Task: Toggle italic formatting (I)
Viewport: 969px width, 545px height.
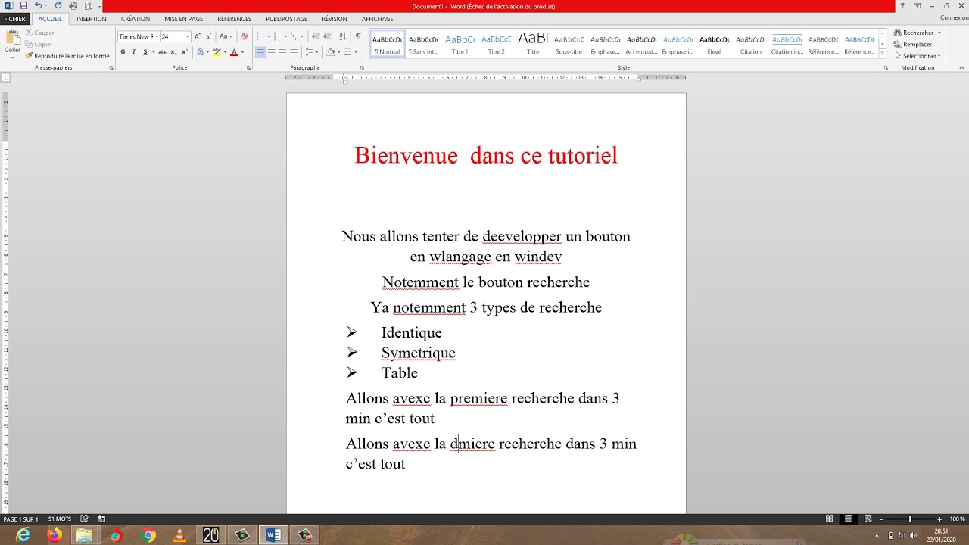Action: [x=134, y=52]
